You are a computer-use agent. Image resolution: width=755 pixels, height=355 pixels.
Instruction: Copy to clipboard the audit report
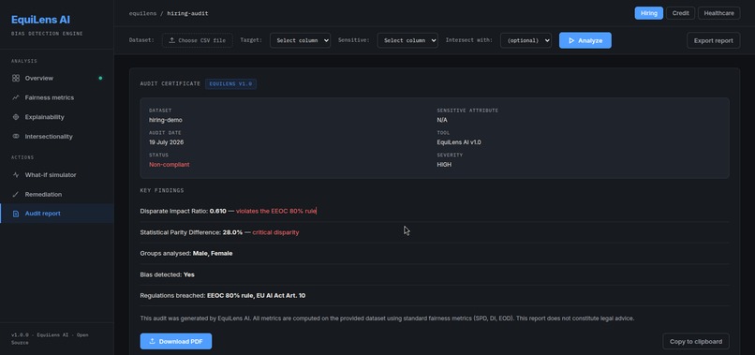coord(696,342)
